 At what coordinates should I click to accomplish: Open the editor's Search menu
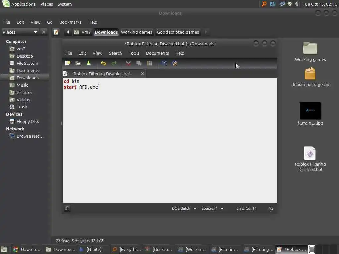point(115,53)
